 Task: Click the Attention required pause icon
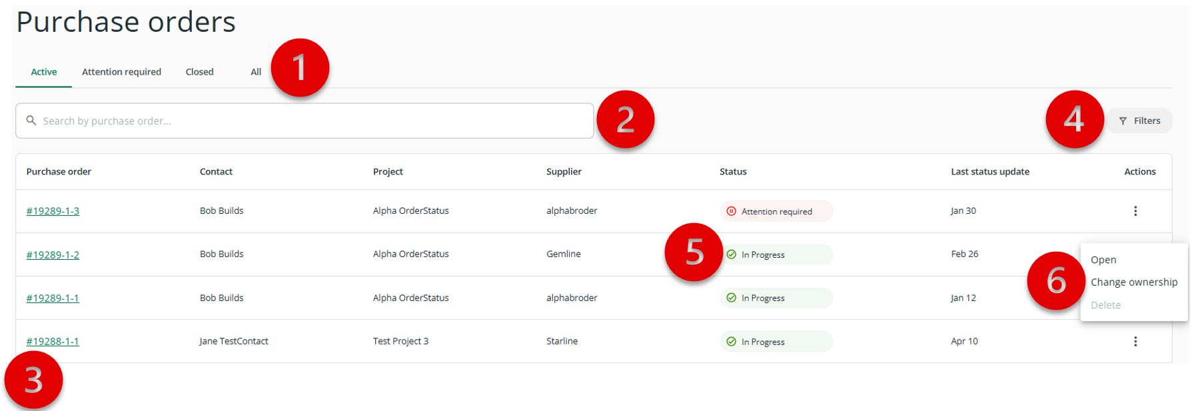click(731, 211)
